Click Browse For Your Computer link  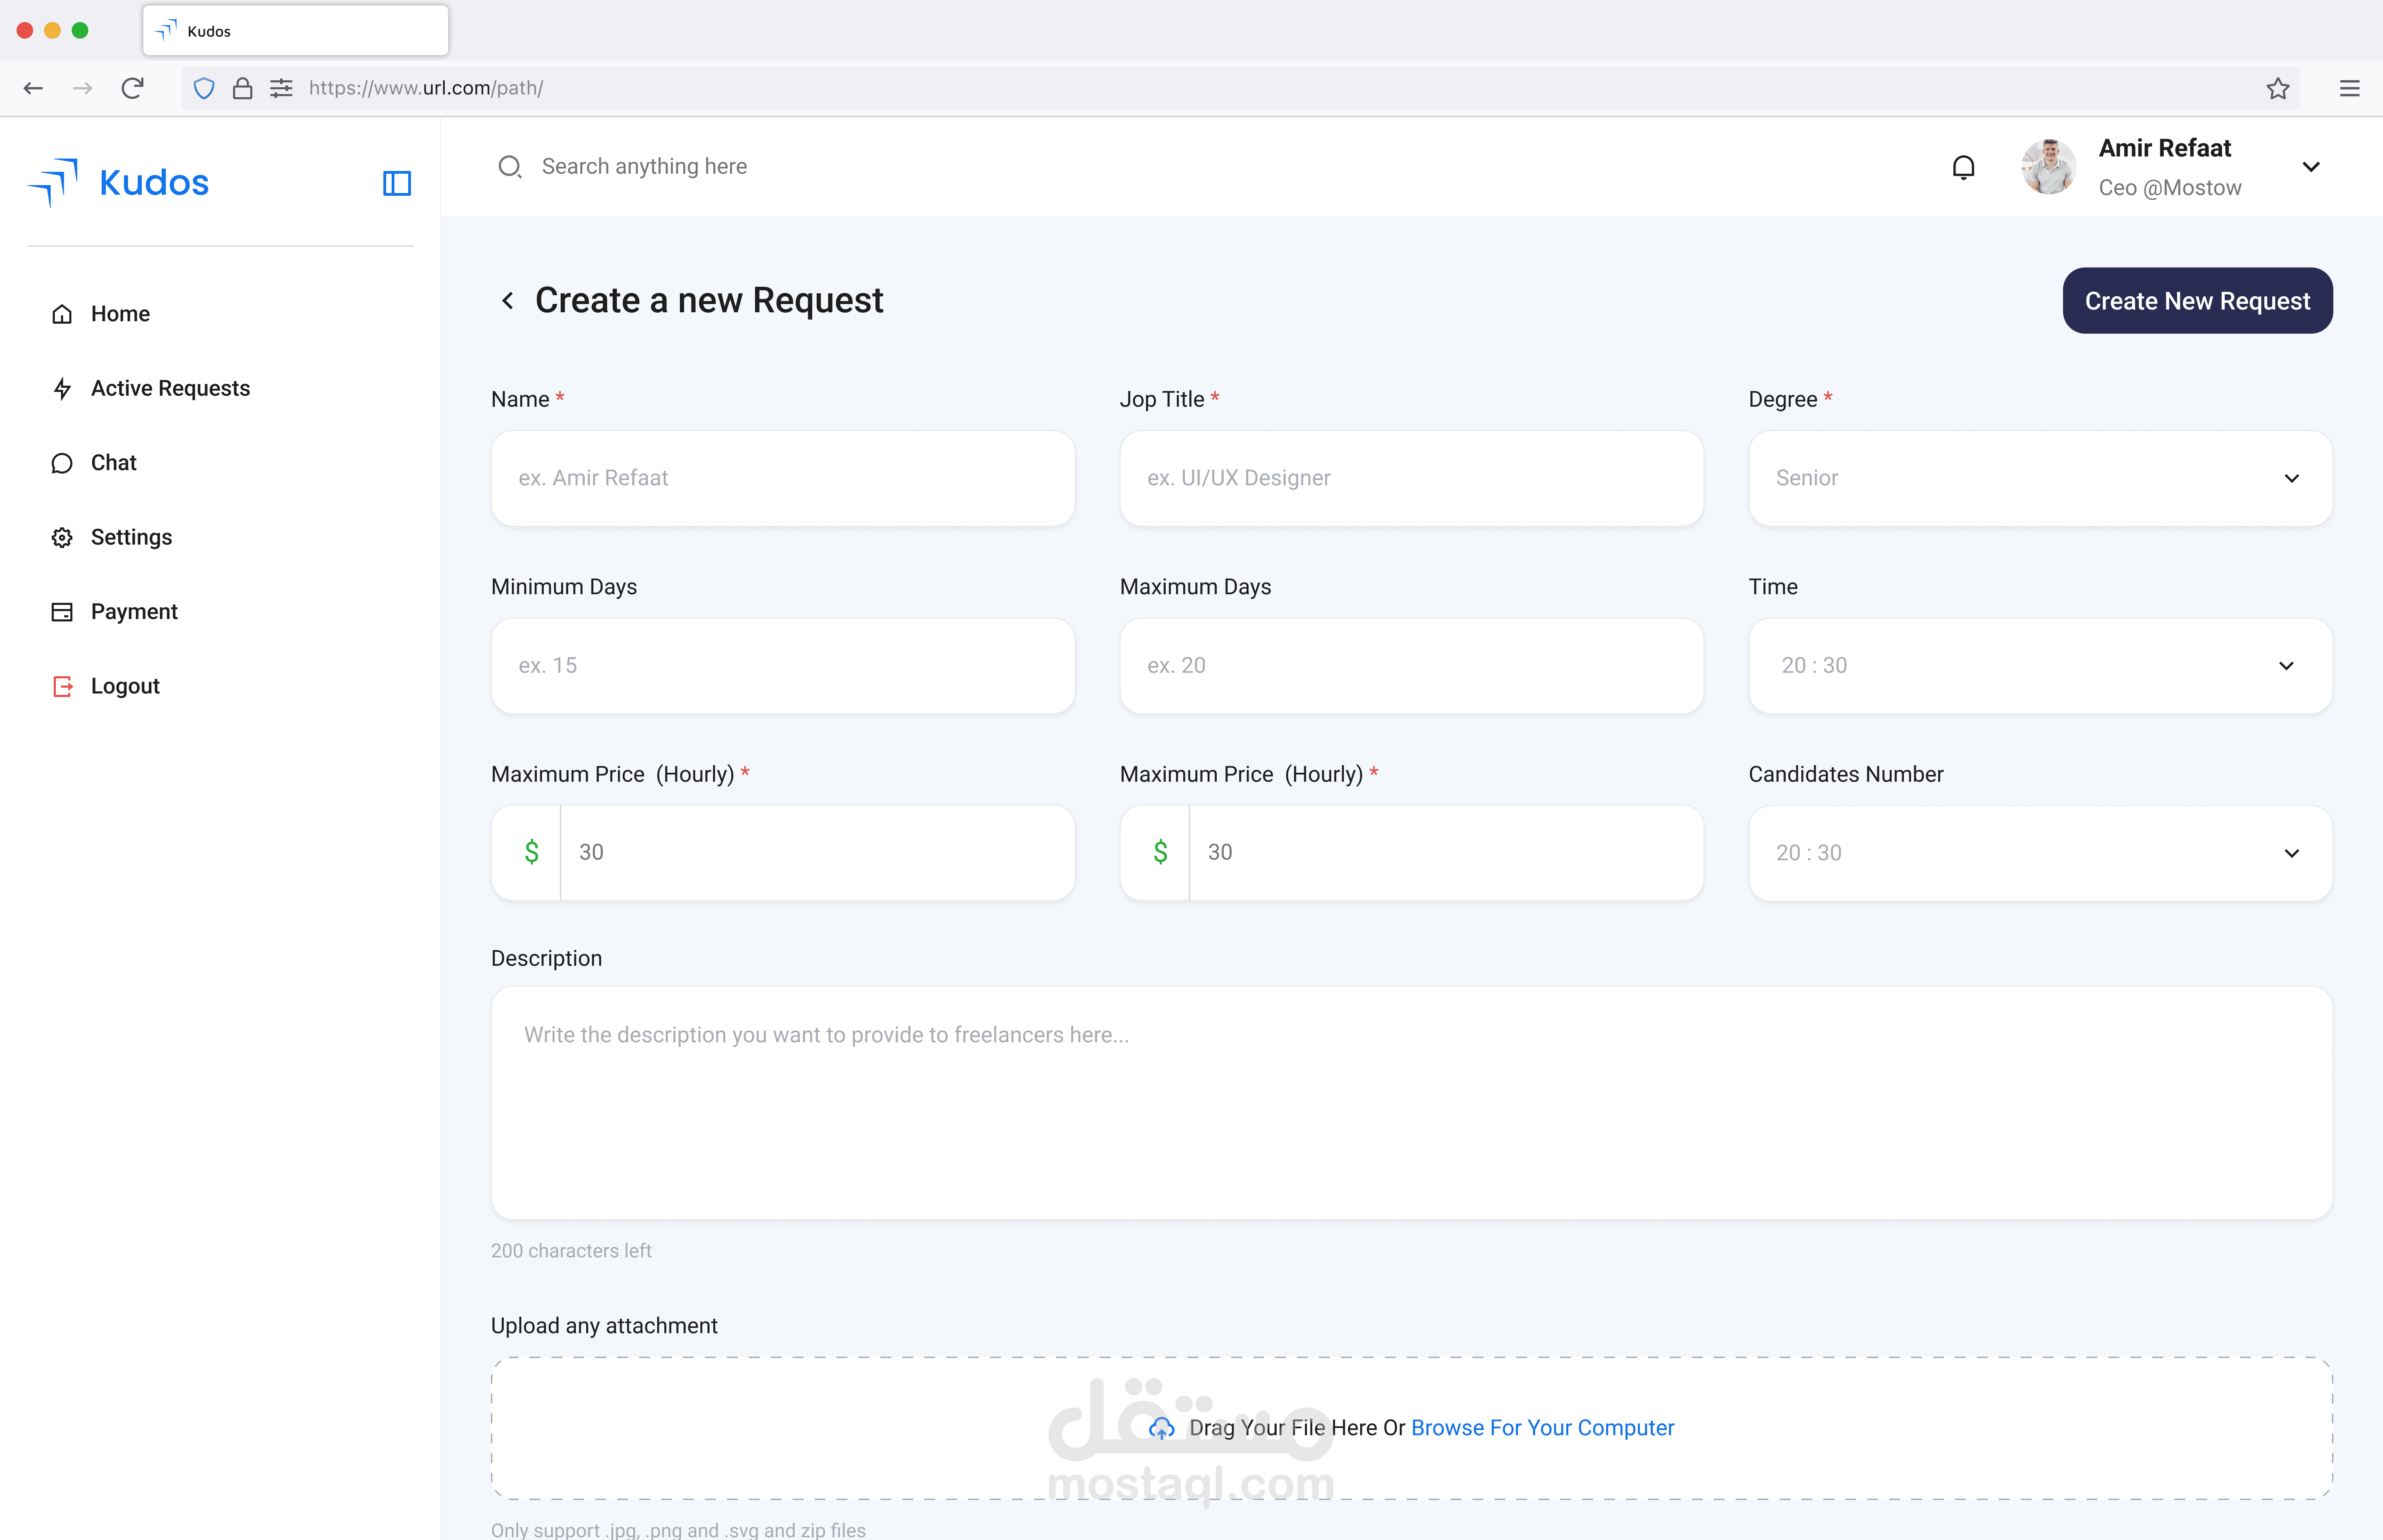1542,1428
